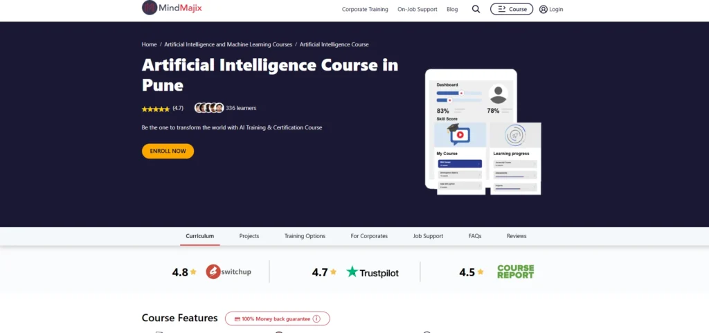The height and width of the screenshot is (333, 709).
Task: Click the Trustpilot logo
Action: coord(373,272)
